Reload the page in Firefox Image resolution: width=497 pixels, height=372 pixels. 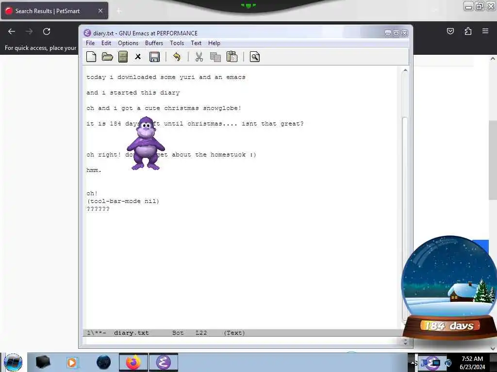coord(47,31)
